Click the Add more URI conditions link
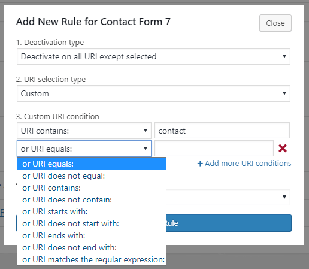This screenshot has height=269, width=309. point(248,164)
